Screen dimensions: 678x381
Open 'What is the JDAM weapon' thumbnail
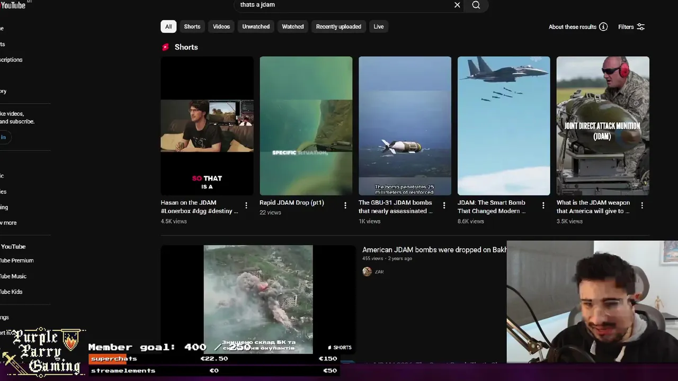(x=603, y=126)
